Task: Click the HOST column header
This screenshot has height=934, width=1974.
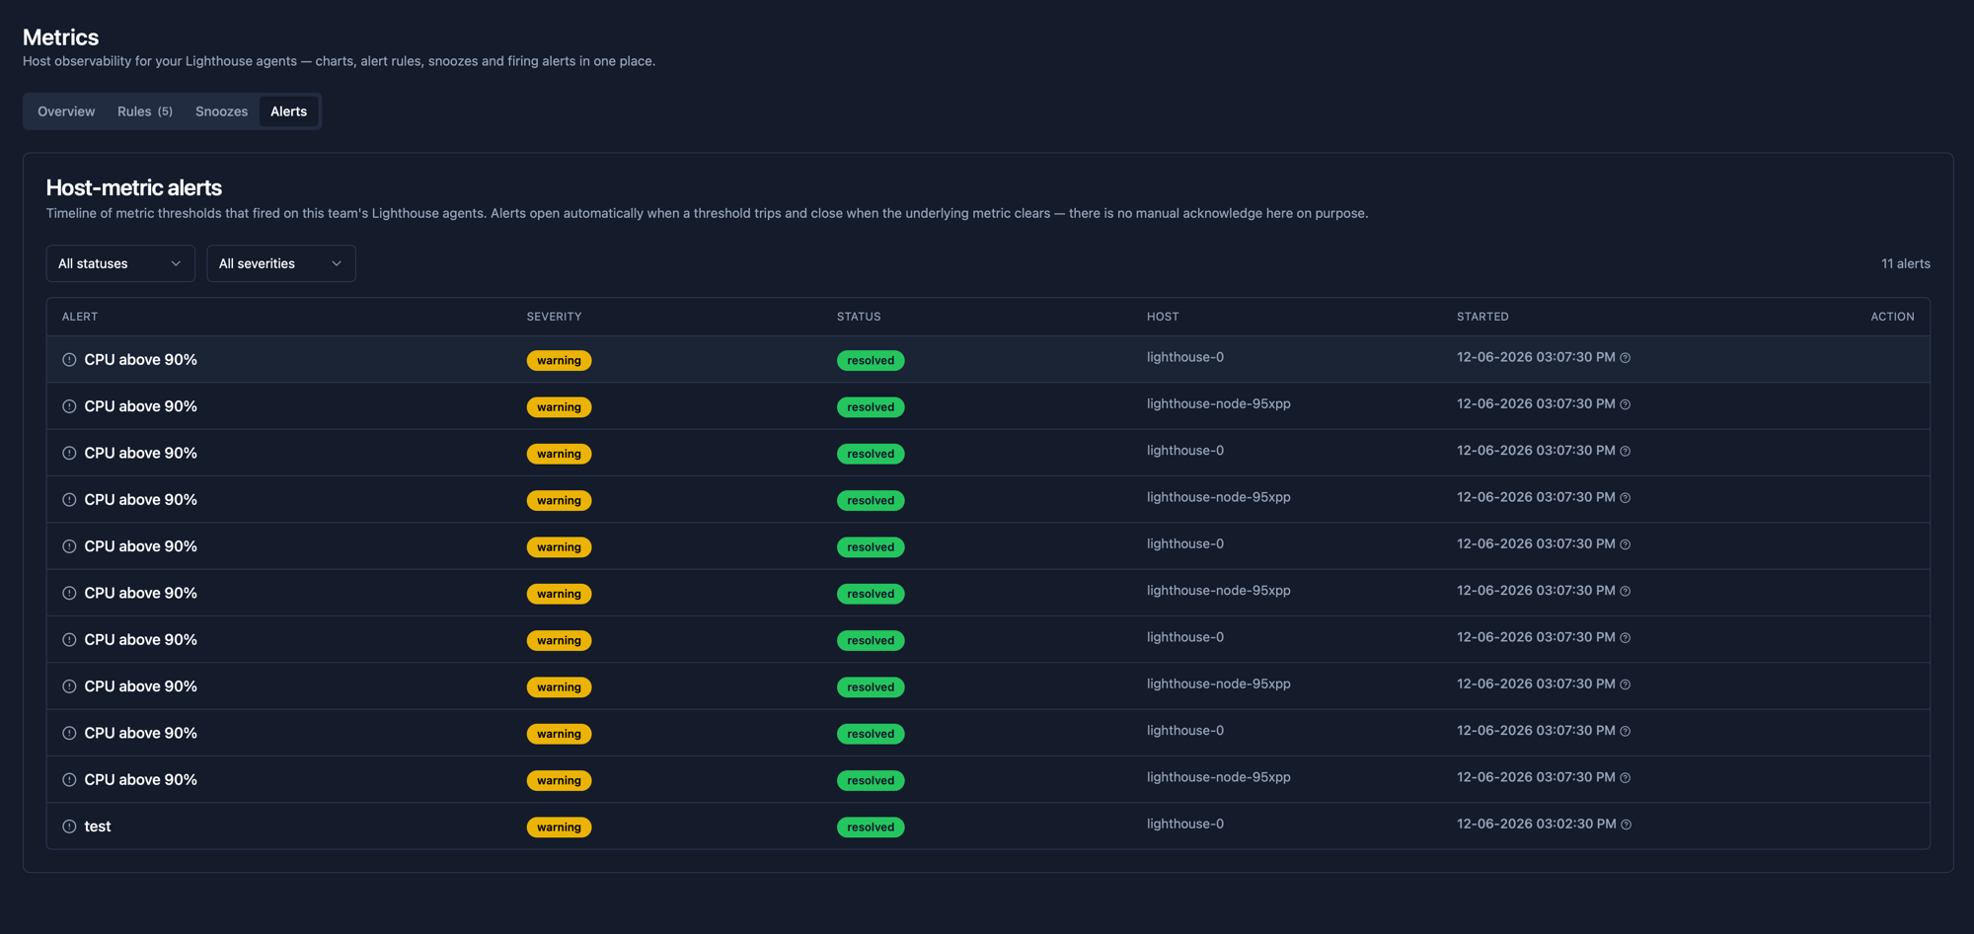Action: click(x=1163, y=317)
